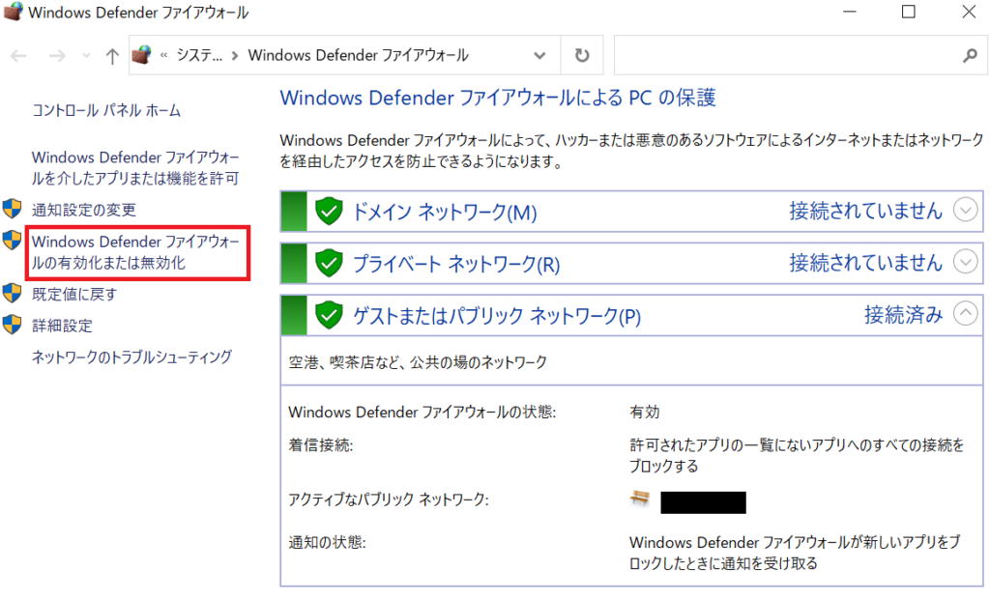
Task: Click the green shield for ドメイン ネットワーク
Action: click(329, 211)
